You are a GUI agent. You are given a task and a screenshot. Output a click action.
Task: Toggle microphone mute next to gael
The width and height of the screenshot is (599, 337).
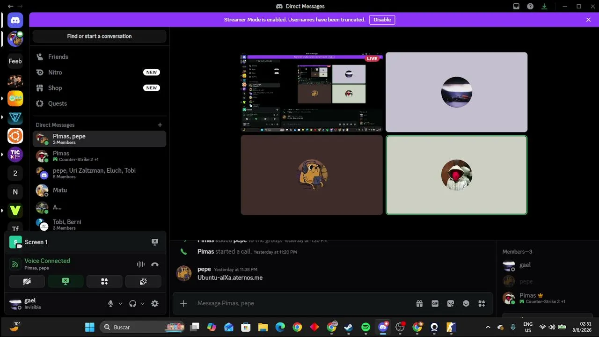pyautogui.click(x=110, y=304)
